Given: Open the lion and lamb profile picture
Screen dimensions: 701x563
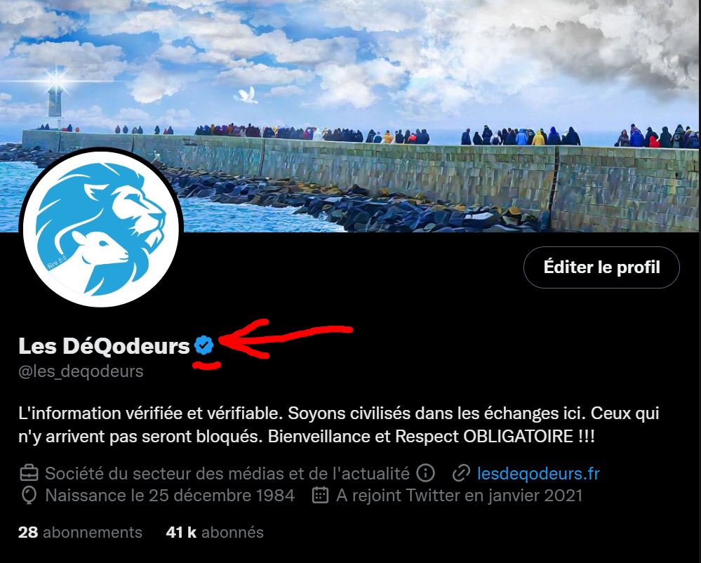Looking at the screenshot, I should pos(101,229).
